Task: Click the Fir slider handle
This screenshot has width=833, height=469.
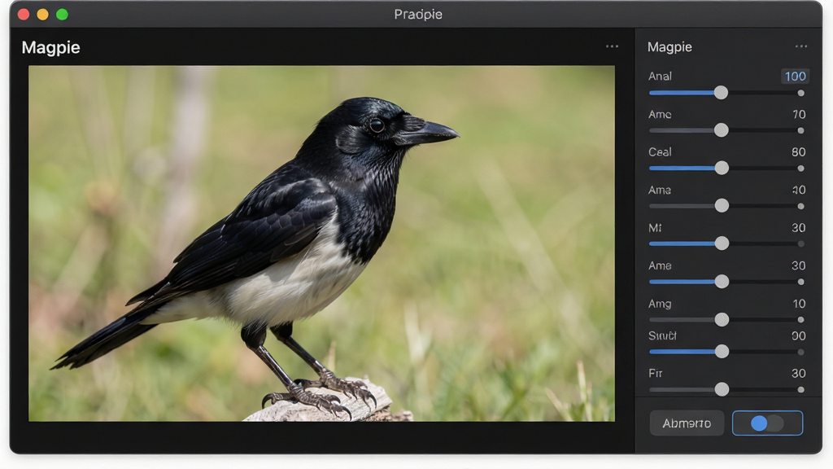Action: coord(722,389)
